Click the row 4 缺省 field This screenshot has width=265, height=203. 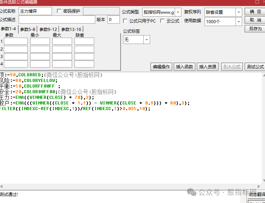pos(84,64)
